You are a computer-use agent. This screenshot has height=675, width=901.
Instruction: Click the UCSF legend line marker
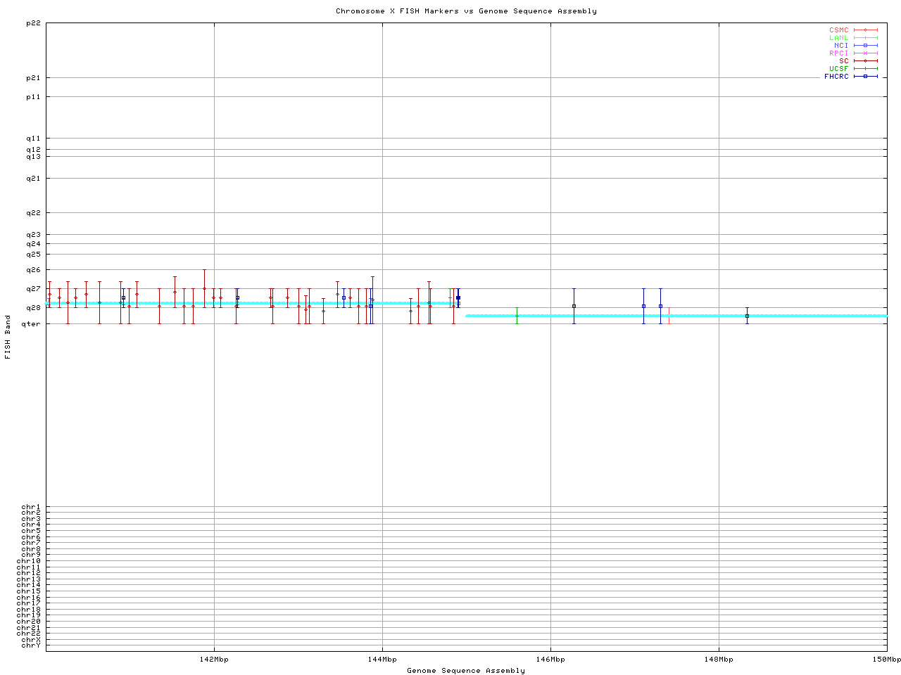[x=865, y=69]
